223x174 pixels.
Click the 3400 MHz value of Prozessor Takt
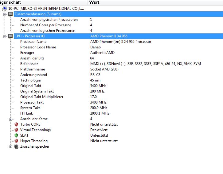tap(98, 102)
